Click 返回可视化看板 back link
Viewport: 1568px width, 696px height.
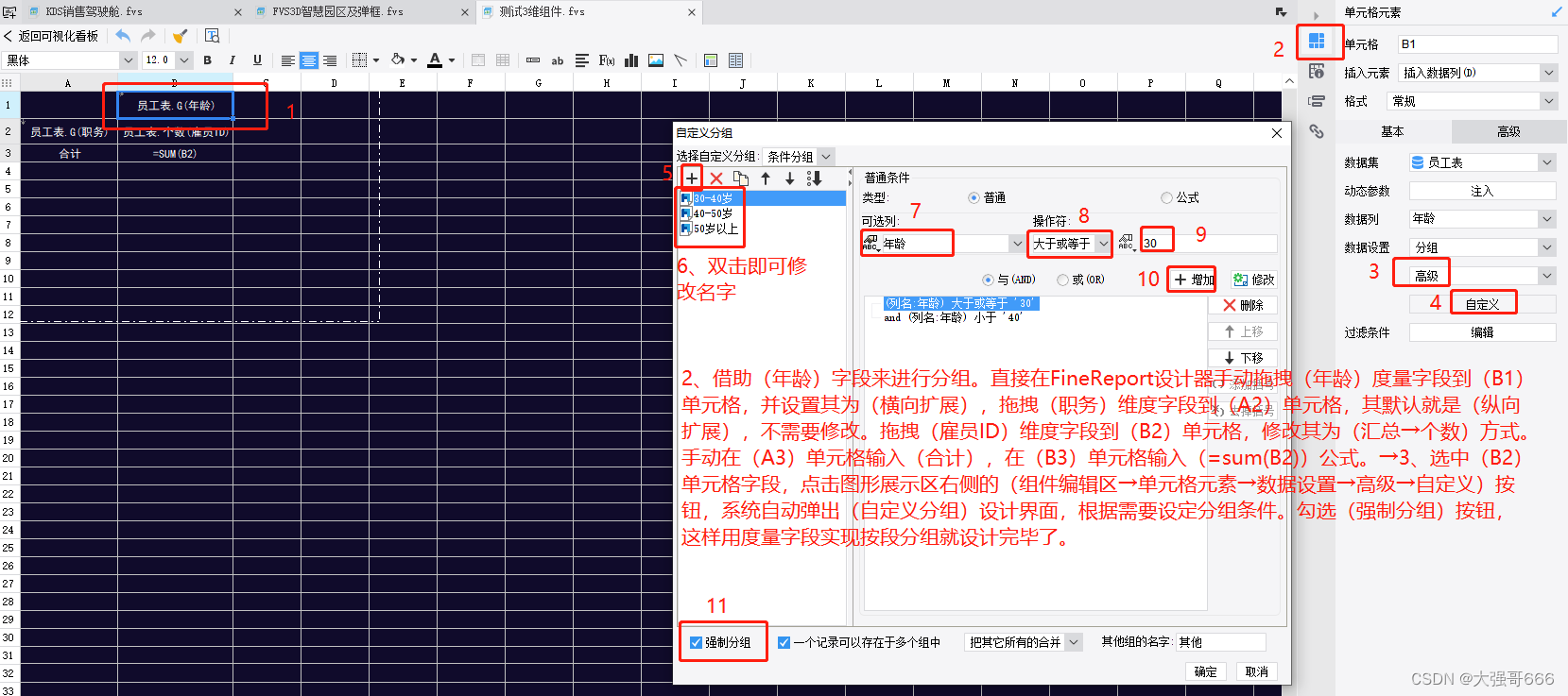(x=51, y=36)
